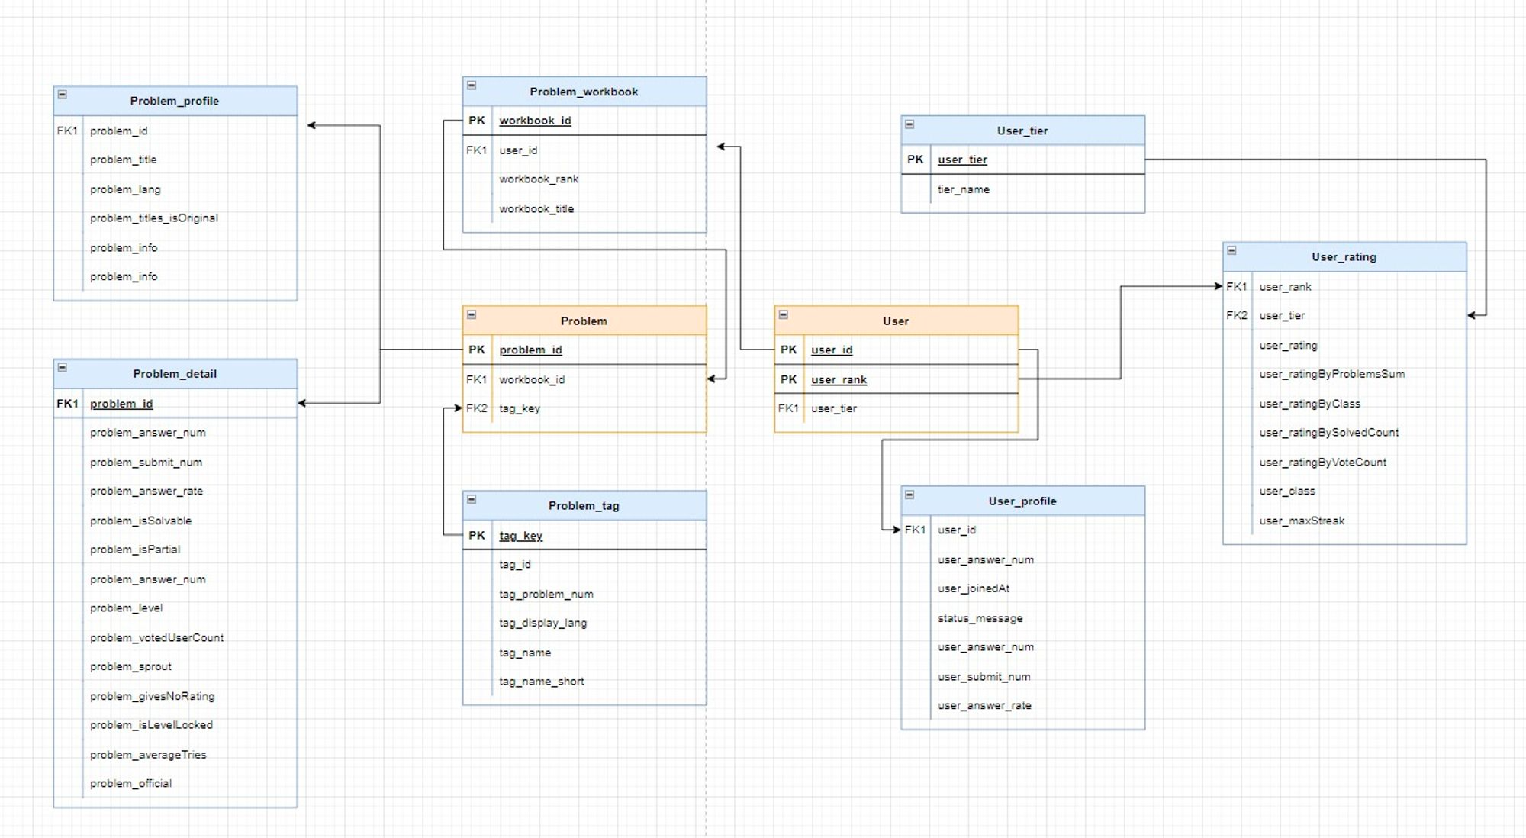Select tag_key row in Problem_tag table

click(521, 536)
